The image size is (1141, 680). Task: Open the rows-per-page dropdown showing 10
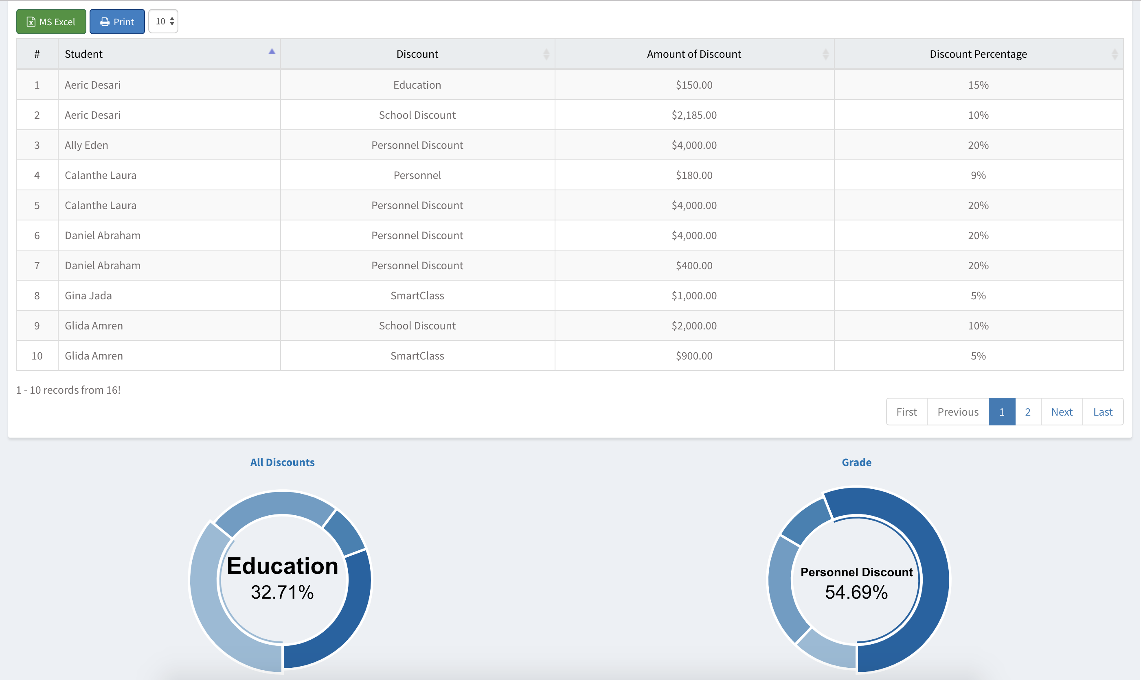[x=163, y=21]
